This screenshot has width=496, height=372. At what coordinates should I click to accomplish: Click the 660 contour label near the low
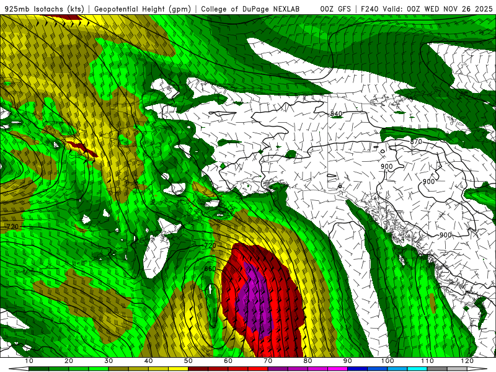(x=210, y=269)
